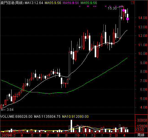Click the magenta MA55:9.56 label
Image resolution: width=148 pixels, height=138 pixels.
[71, 3]
